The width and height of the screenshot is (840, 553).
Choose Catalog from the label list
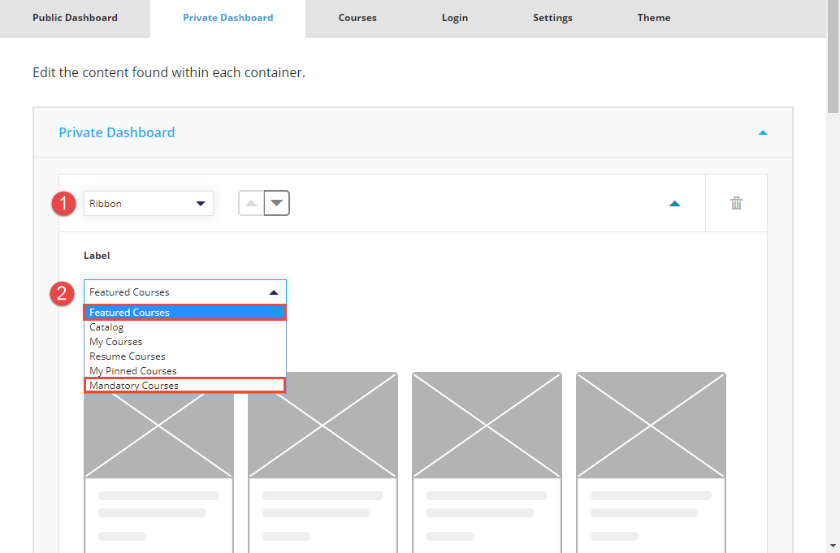(185, 327)
